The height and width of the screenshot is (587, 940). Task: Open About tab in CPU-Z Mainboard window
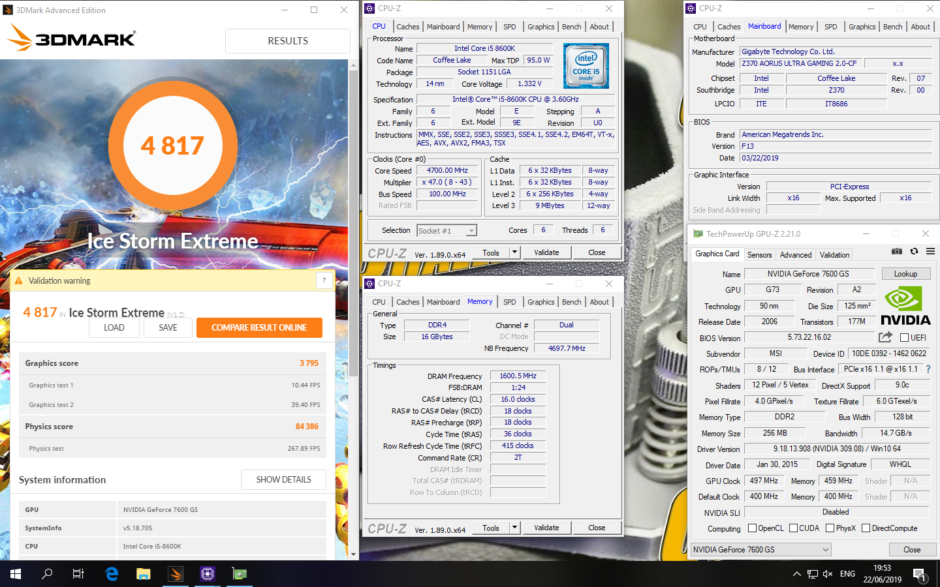[920, 27]
